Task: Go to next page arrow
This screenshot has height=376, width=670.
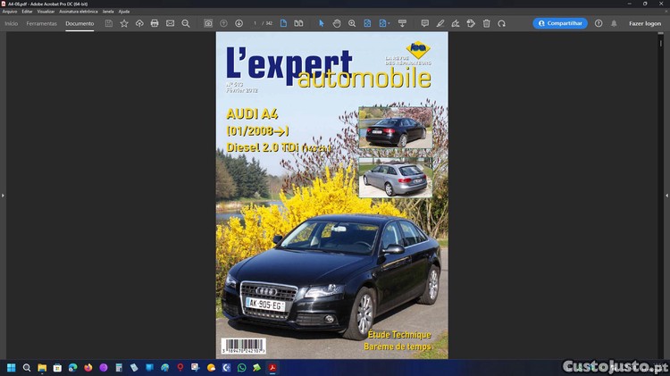Action: coord(239,23)
